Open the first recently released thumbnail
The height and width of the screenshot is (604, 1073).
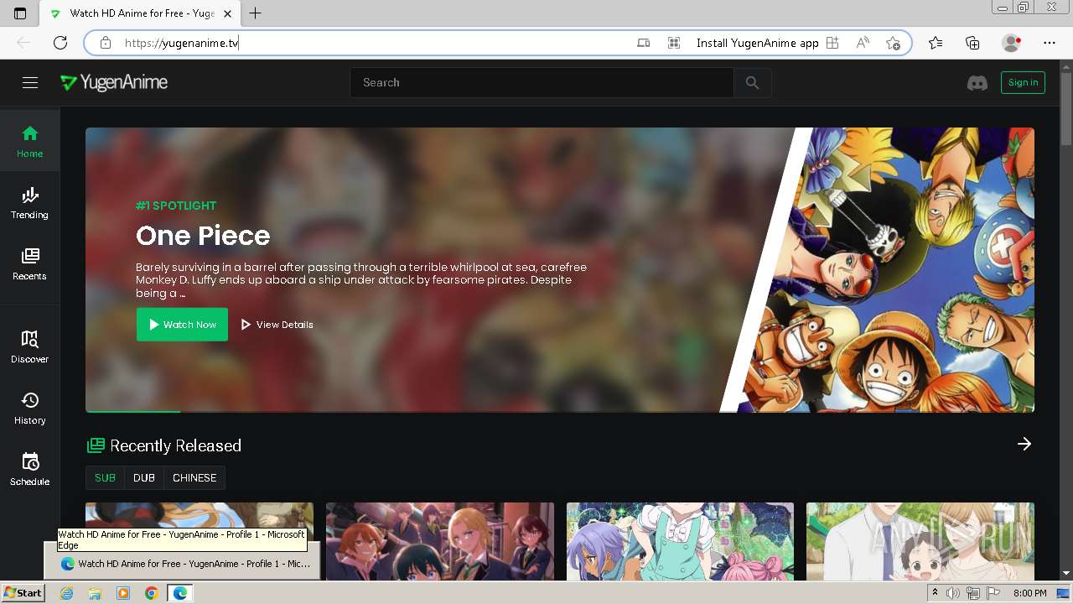[200, 541]
